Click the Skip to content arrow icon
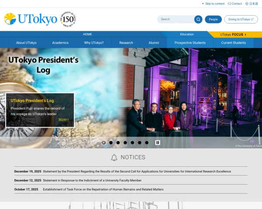Screen dimensions: 262x209 [203, 3]
